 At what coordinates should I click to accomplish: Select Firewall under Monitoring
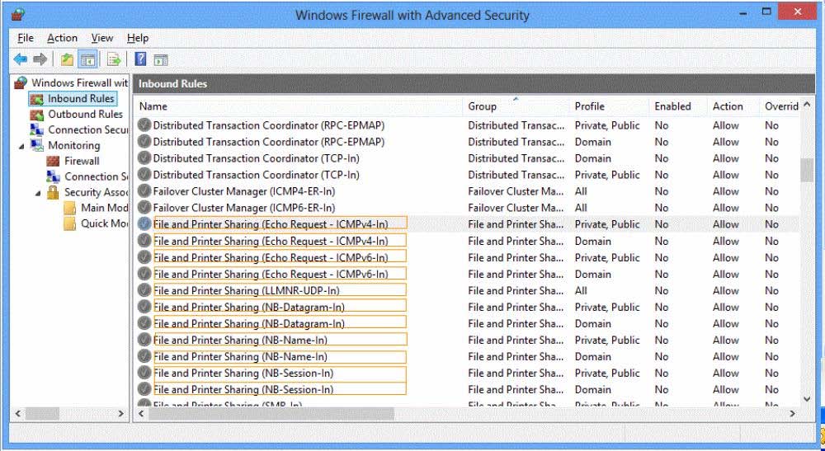82,161
